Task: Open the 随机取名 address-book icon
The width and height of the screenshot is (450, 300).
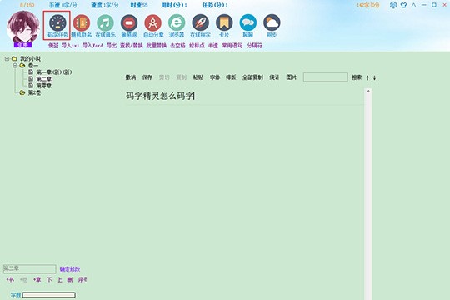Action: pos(82,23)
